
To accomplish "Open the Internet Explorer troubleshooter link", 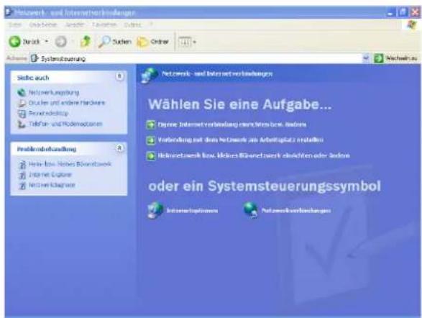I will (50, 175).
